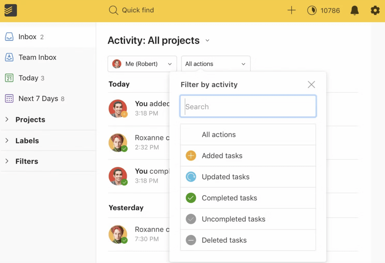Open settings gear icon

[375, 11]
